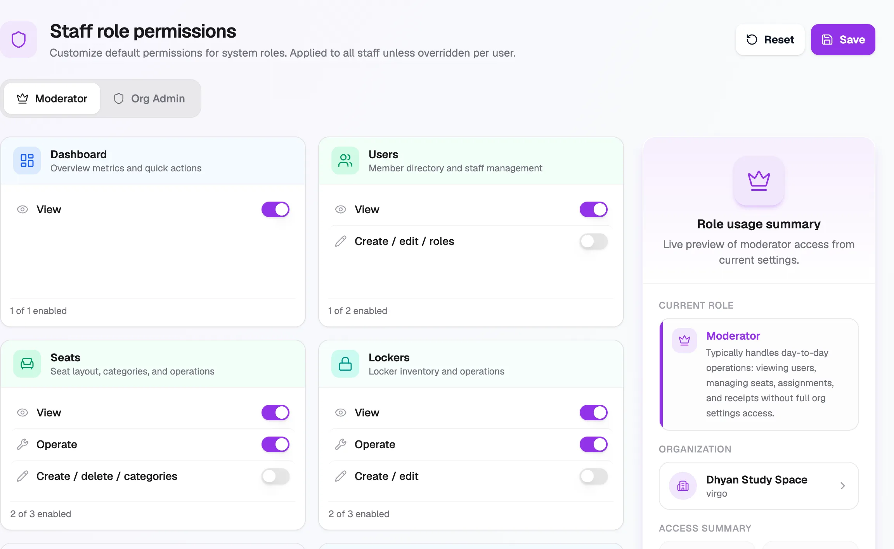Expand the Dhyan Study Space chevron

842,486
